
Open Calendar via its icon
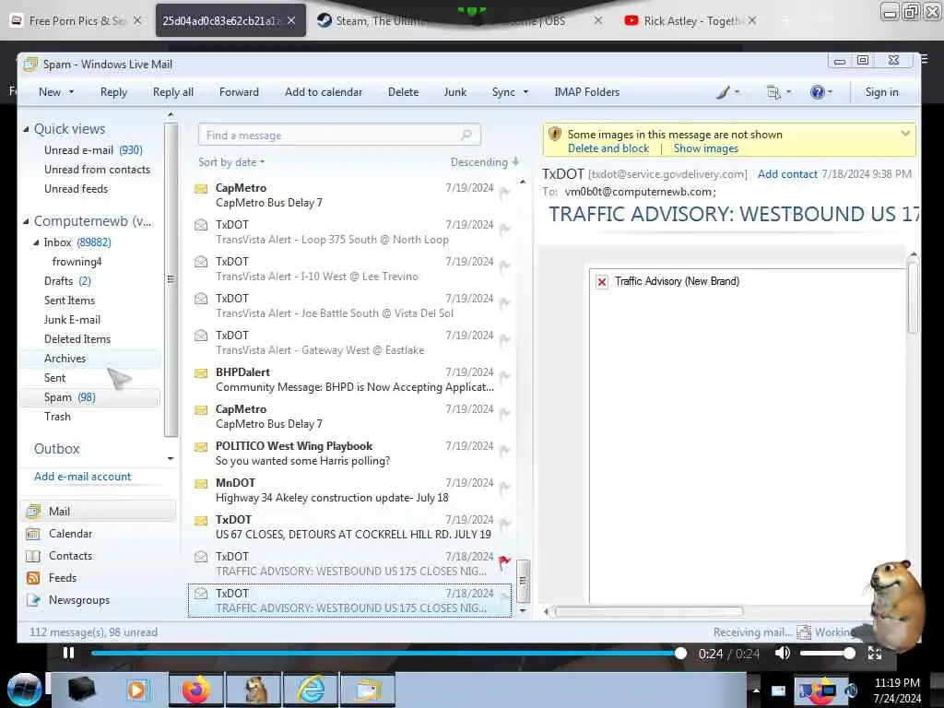click(33, 534)
